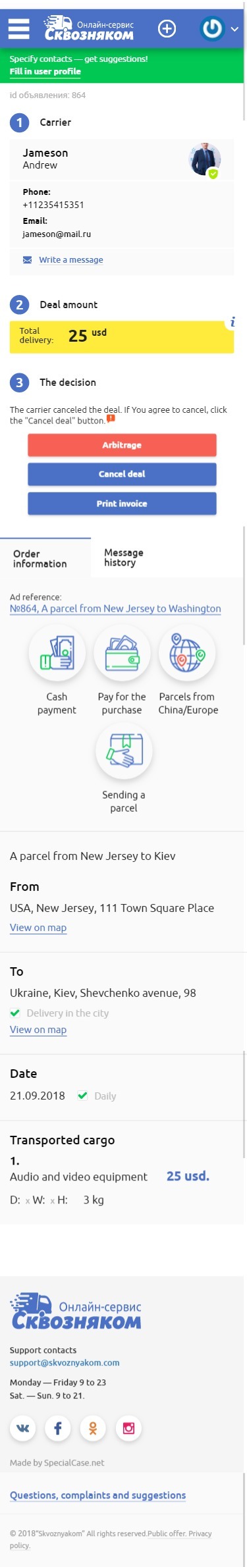The width and height of the screenshot is (247, 1567).
Task: Select the Cash payment icon
Action: pos(57,652)
